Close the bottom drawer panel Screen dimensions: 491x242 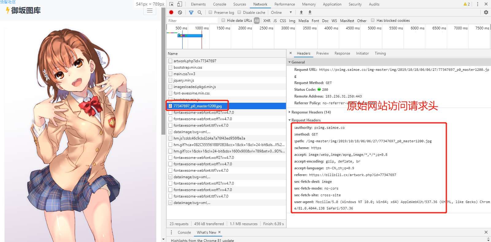[486, 232]
